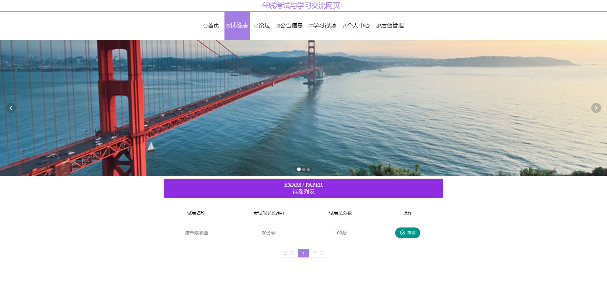This screenshot has height=289, width=607.
Task: Select the second carousel indicator dot
Action: coord(303,169)
